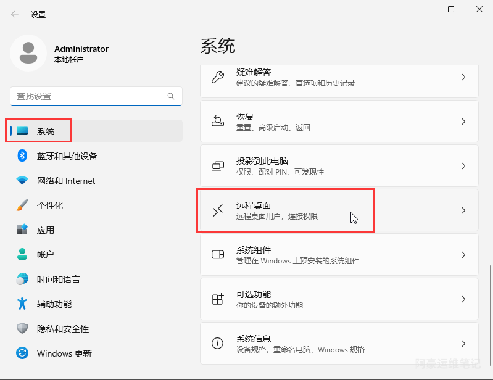Click the Wi-Fi network icon
Screen dimensions: 493x380
click(22, 180)
